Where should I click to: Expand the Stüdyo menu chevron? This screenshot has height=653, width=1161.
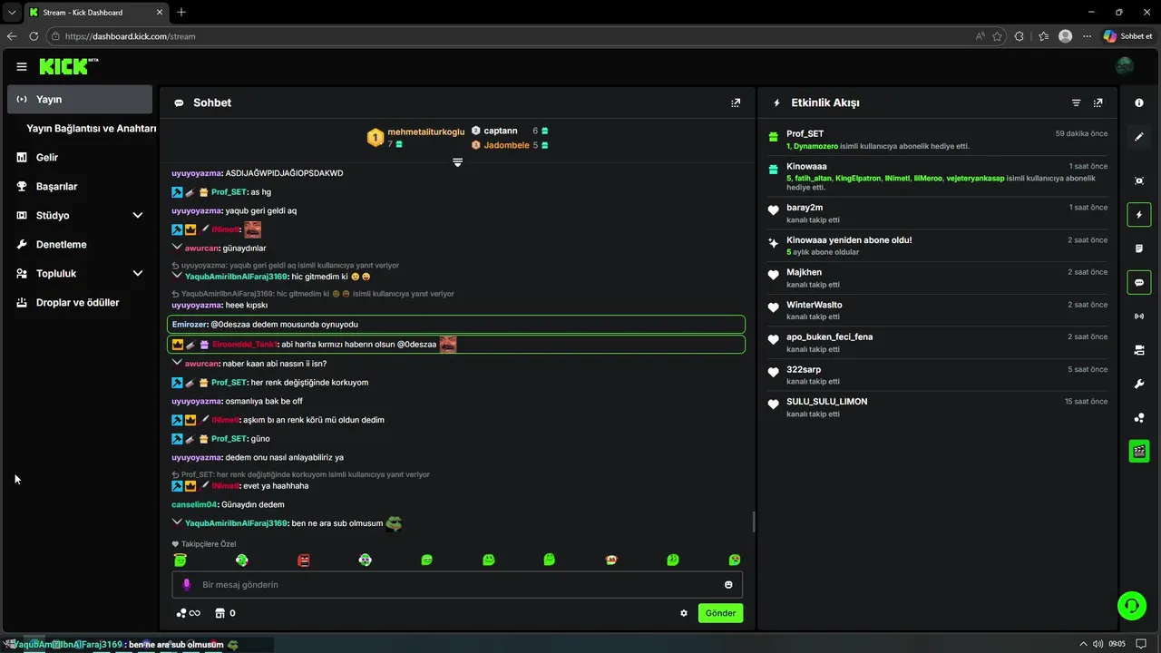point(138,216)
